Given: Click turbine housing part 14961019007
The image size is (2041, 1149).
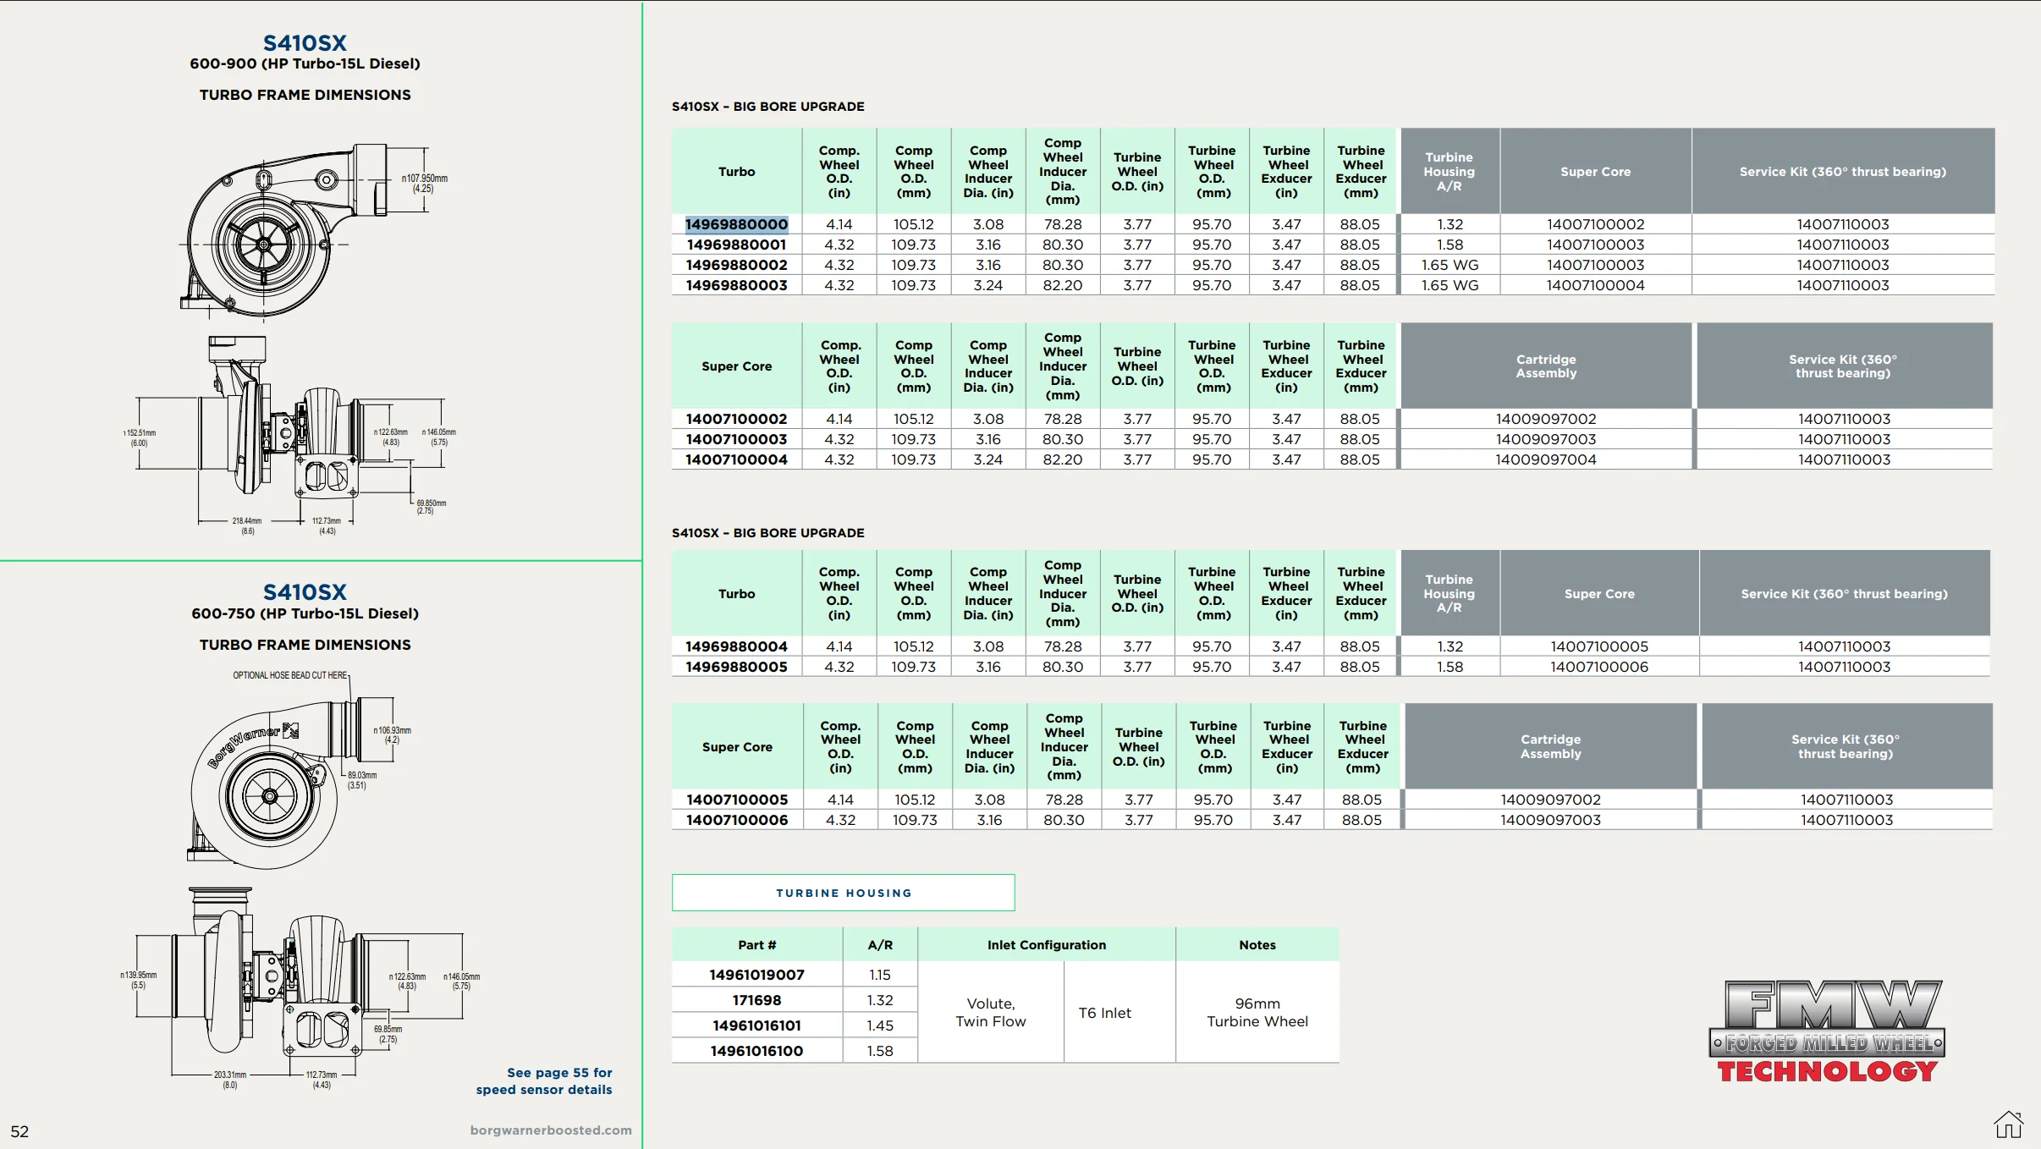Looking at the screenshot, I should [756, 975].
